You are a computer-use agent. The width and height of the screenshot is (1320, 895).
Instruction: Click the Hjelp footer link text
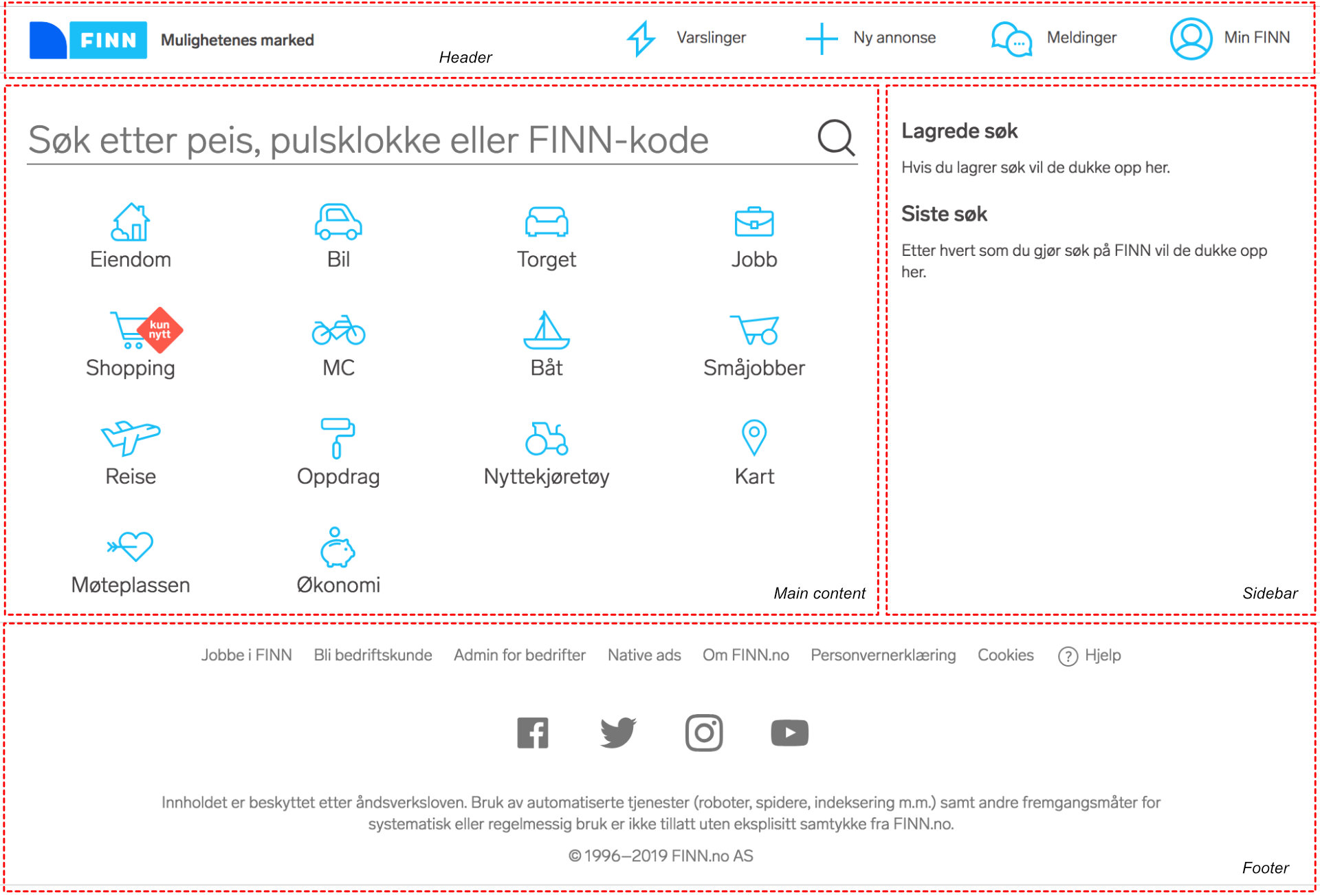coord(1103,656)
